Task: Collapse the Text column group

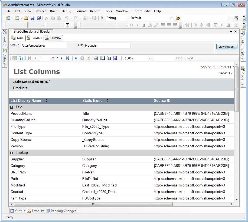Action: pos(11,107)
